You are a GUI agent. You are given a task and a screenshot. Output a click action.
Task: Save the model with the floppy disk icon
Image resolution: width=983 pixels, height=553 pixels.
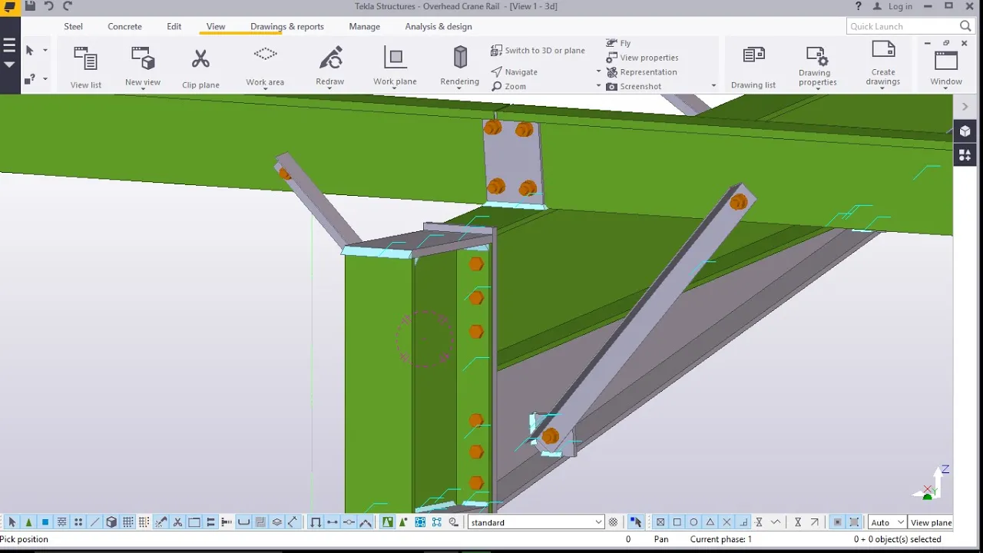point(30,6)
